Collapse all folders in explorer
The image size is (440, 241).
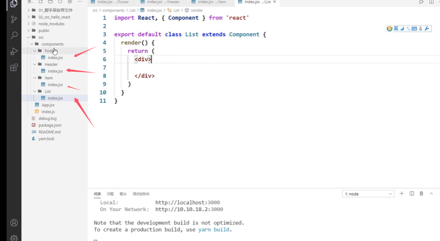(70, 1)
